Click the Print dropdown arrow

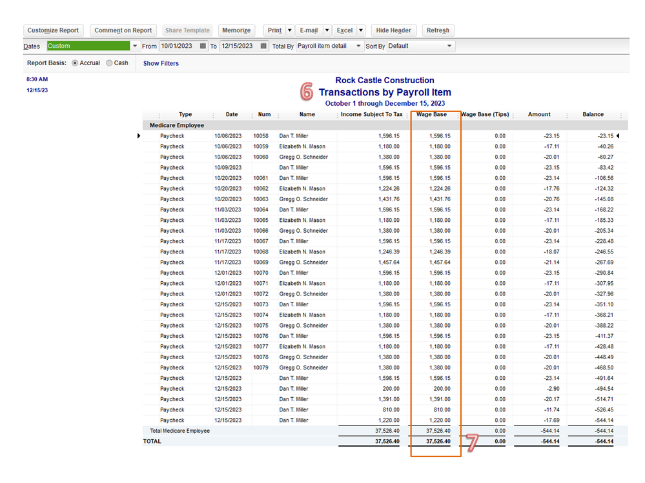290,30
